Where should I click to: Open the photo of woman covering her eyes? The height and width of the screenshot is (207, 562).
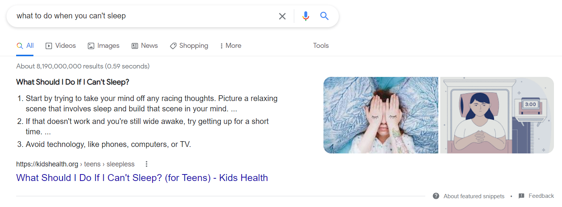pos(381,115)
